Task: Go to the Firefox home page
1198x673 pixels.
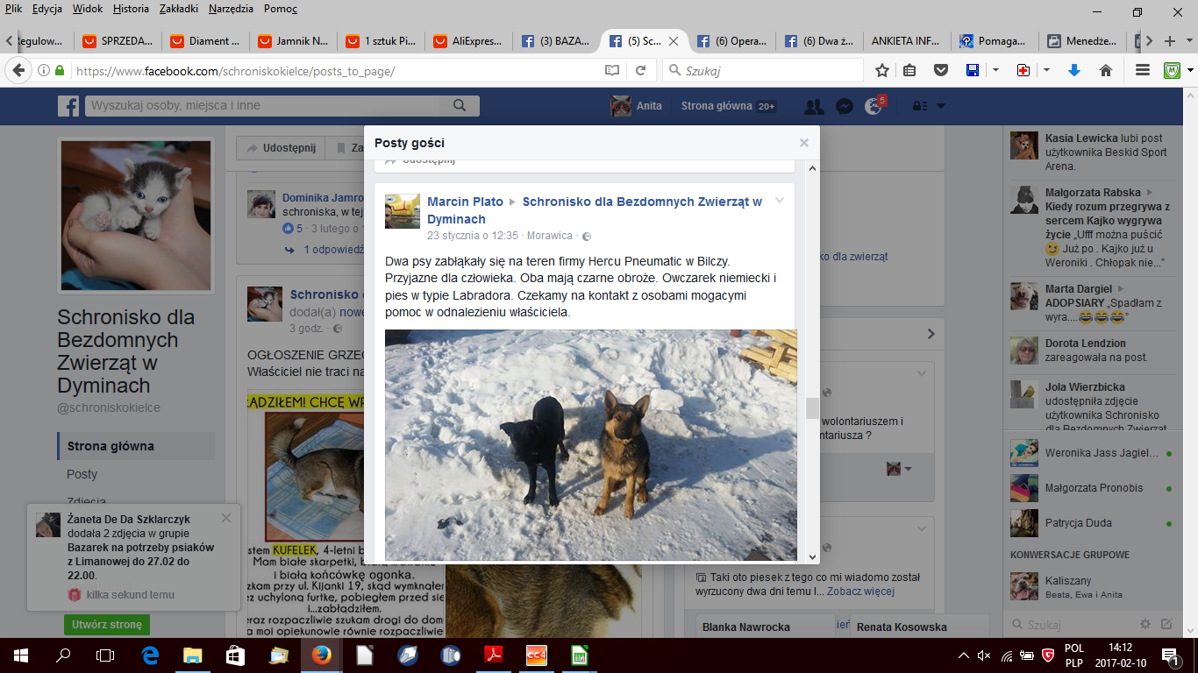Action: click(x=1106, y=70)
